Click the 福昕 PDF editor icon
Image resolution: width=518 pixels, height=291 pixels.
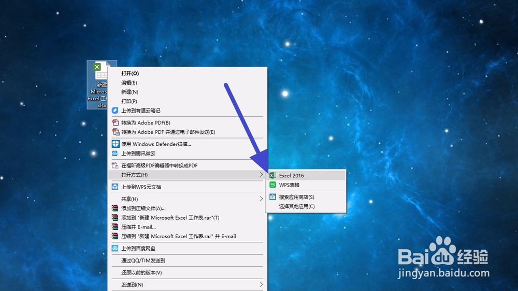point(115,165)
